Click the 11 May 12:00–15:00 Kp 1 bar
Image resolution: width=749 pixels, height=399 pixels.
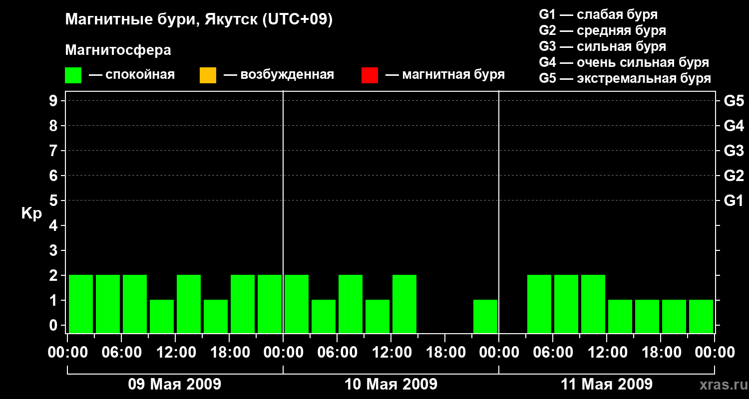click(x=620, y=316)
